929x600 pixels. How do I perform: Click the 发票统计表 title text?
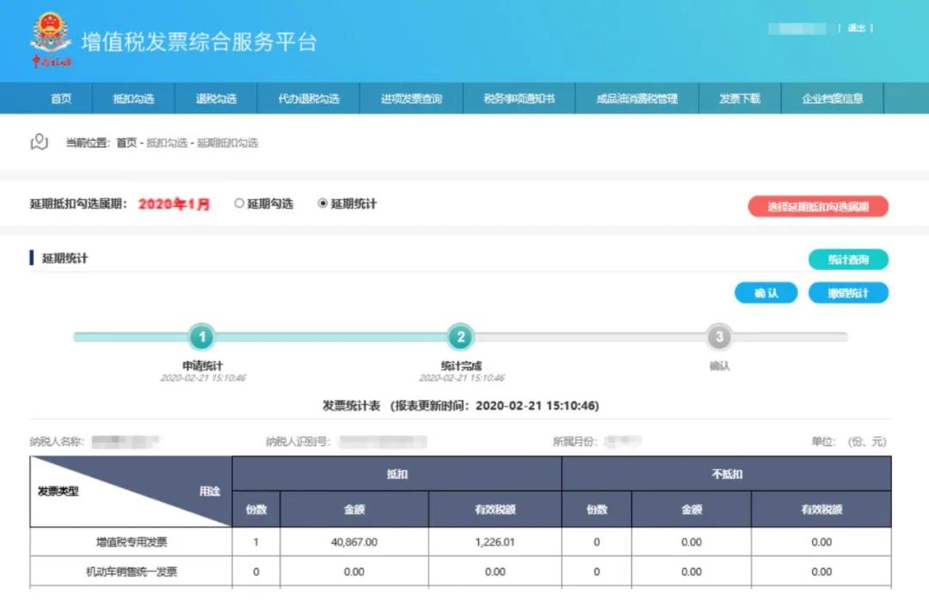[351, 406]
